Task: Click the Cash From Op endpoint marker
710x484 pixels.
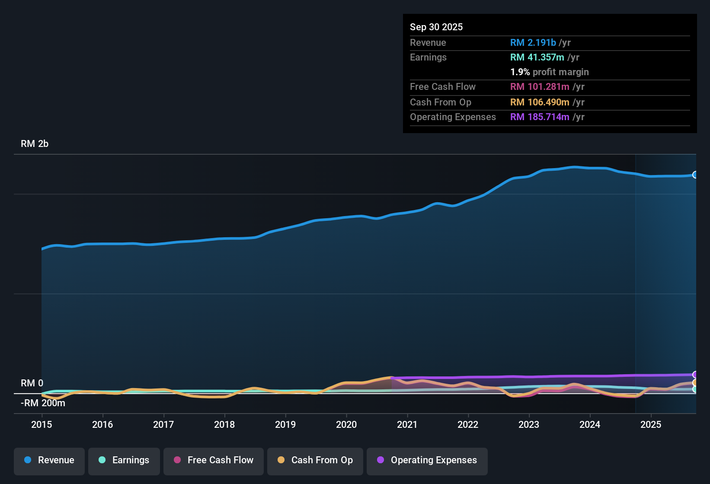Action: 695,383
